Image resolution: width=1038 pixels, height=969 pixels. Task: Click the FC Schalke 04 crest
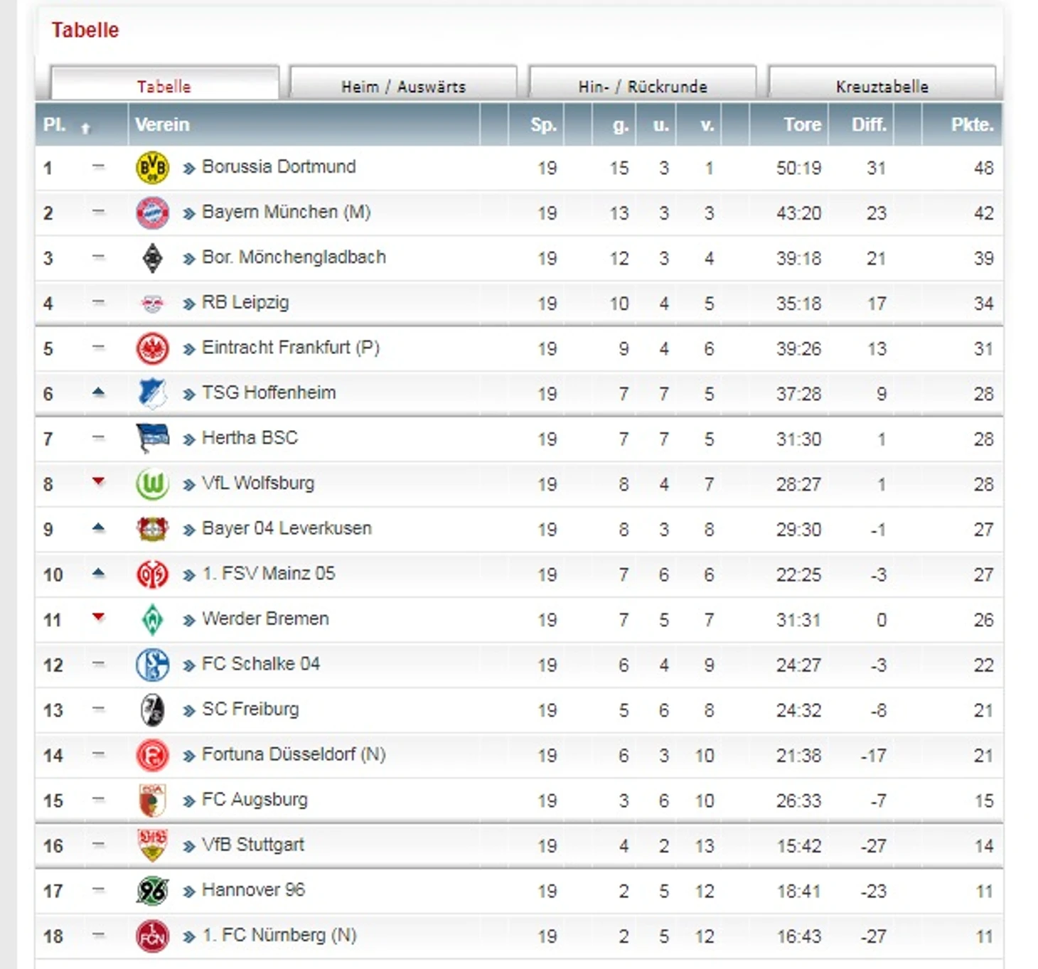152,665
